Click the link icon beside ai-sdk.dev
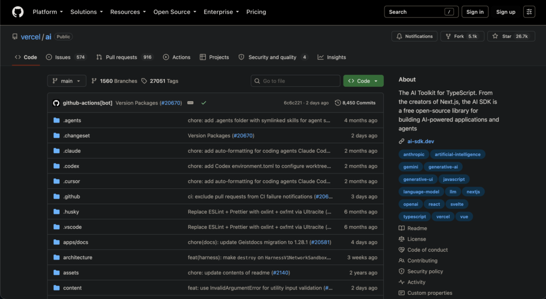546x299 pixels. [402, 142]
